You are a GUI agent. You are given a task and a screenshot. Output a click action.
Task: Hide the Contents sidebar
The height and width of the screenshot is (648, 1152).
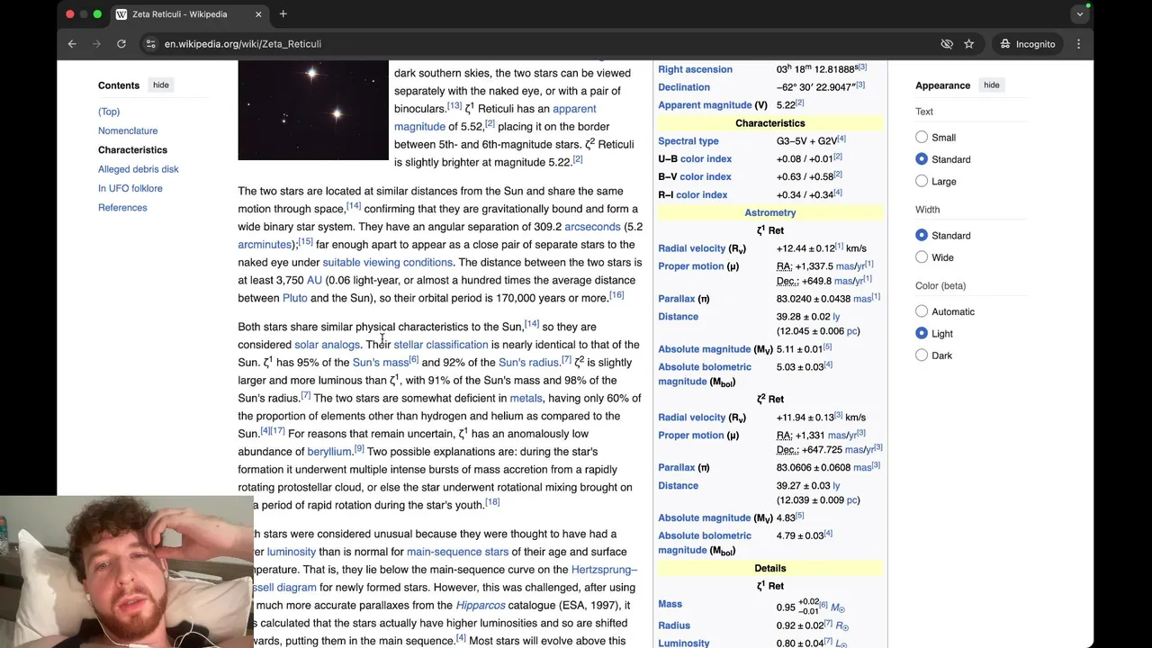160,85
